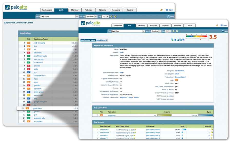Click the Application Name column header in back window

point(41,39)
